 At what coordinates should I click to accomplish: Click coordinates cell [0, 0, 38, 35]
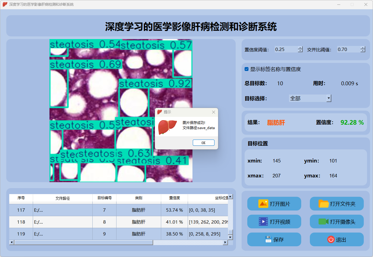tap(208, 210)
